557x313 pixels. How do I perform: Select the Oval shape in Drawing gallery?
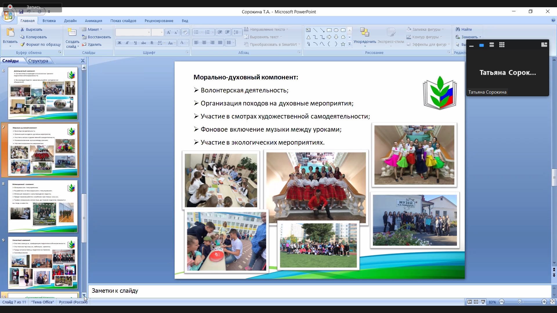(x=336, y=30)
